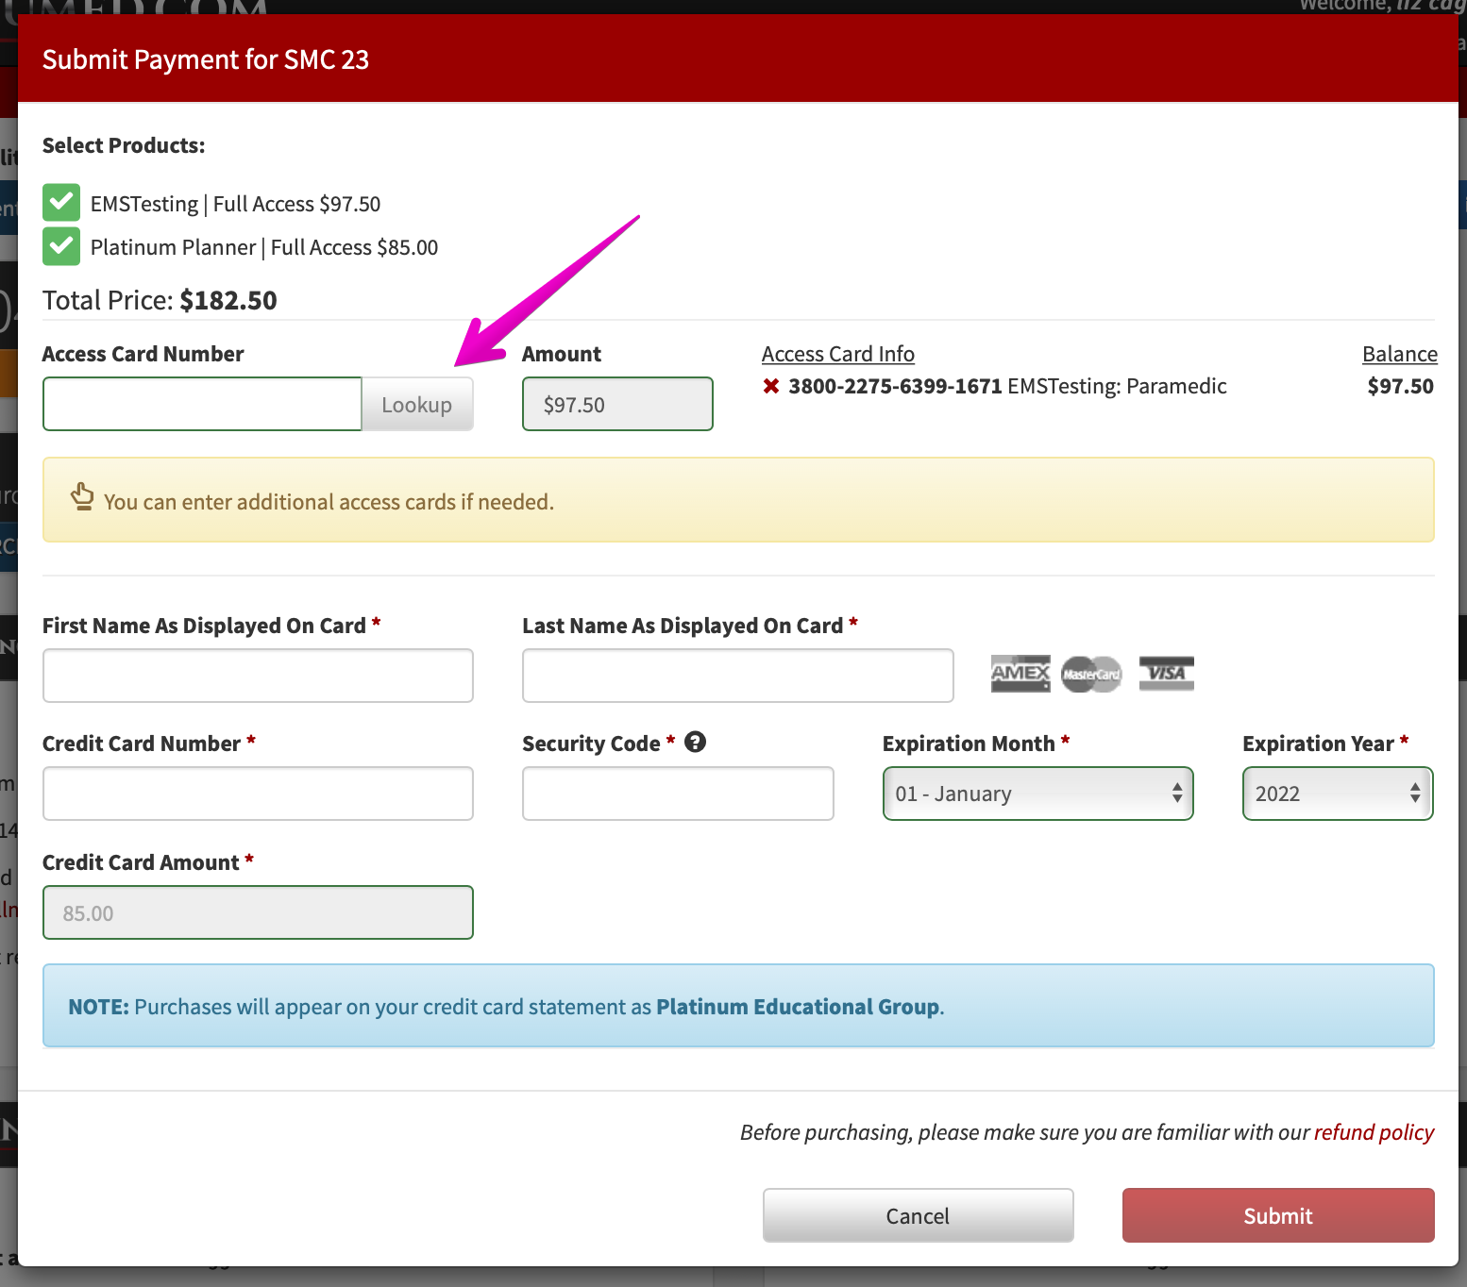
Task: Click inside the Access Card Number field
Action: tap(201, 404)
